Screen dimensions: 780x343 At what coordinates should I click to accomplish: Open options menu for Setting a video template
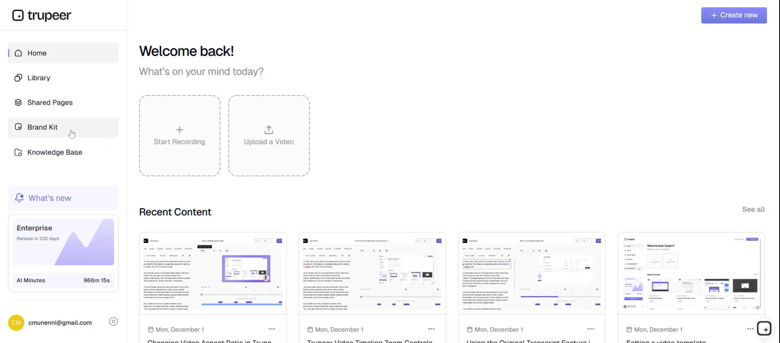750,329
